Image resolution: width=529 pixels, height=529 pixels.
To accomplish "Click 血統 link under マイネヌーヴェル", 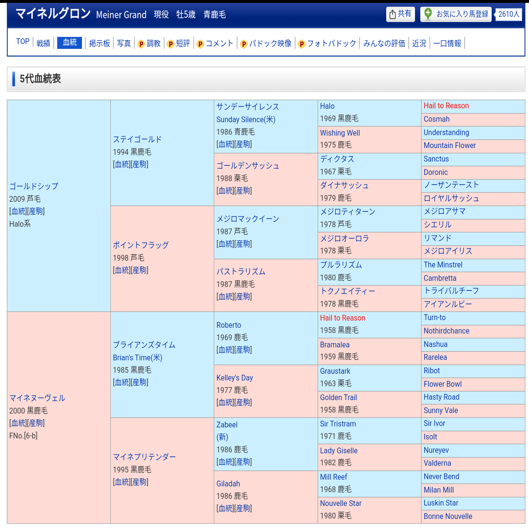I will (18, 423).
